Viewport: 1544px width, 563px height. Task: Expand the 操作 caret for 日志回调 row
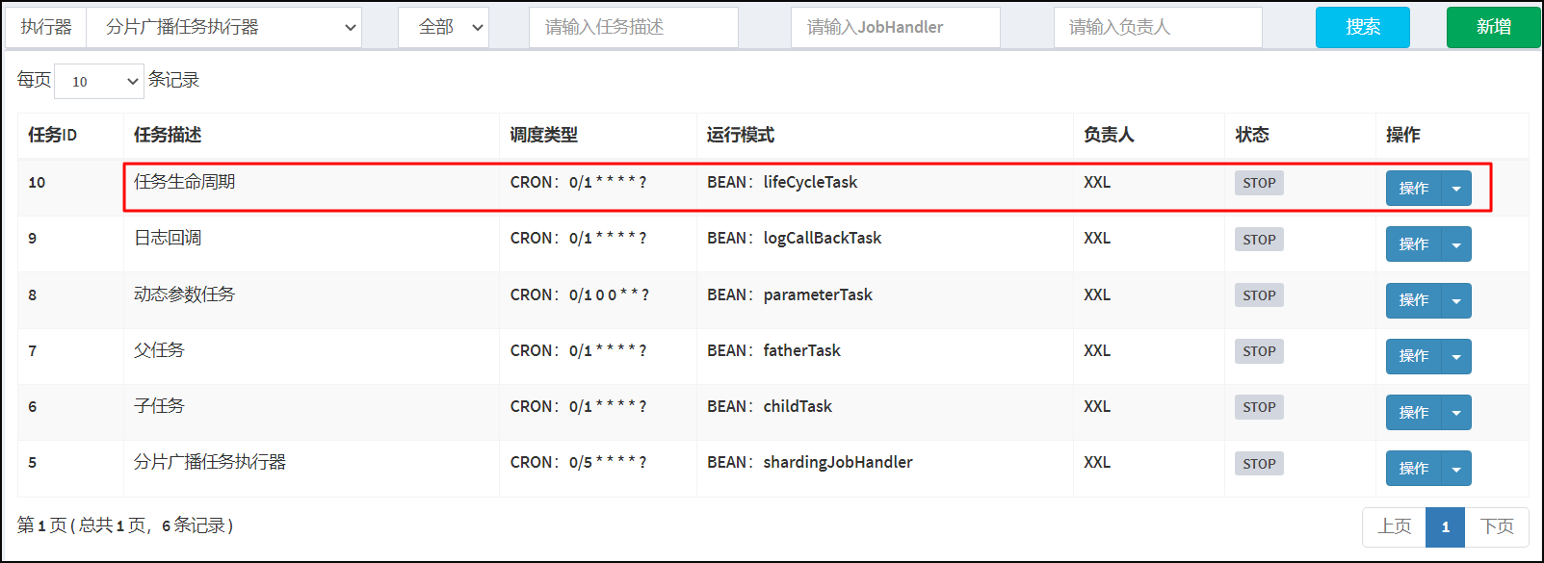point(1456,244)
